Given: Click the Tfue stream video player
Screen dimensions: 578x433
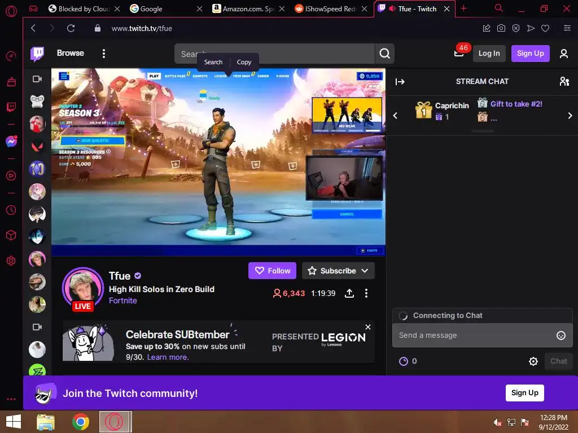Looking at the screenshot, I should (x=218, y=162).
